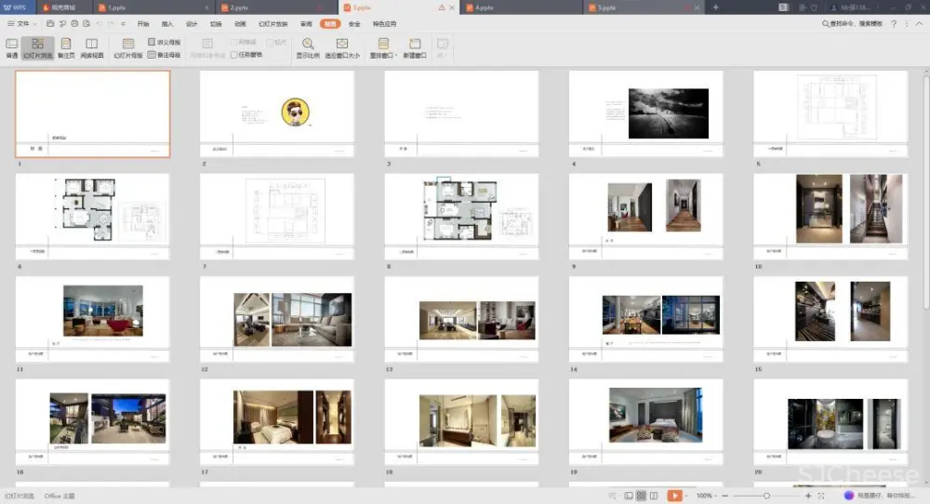Screen dimensions: 930x504
Task: Click the zoom slider handle in status bar
Action: 766,496
